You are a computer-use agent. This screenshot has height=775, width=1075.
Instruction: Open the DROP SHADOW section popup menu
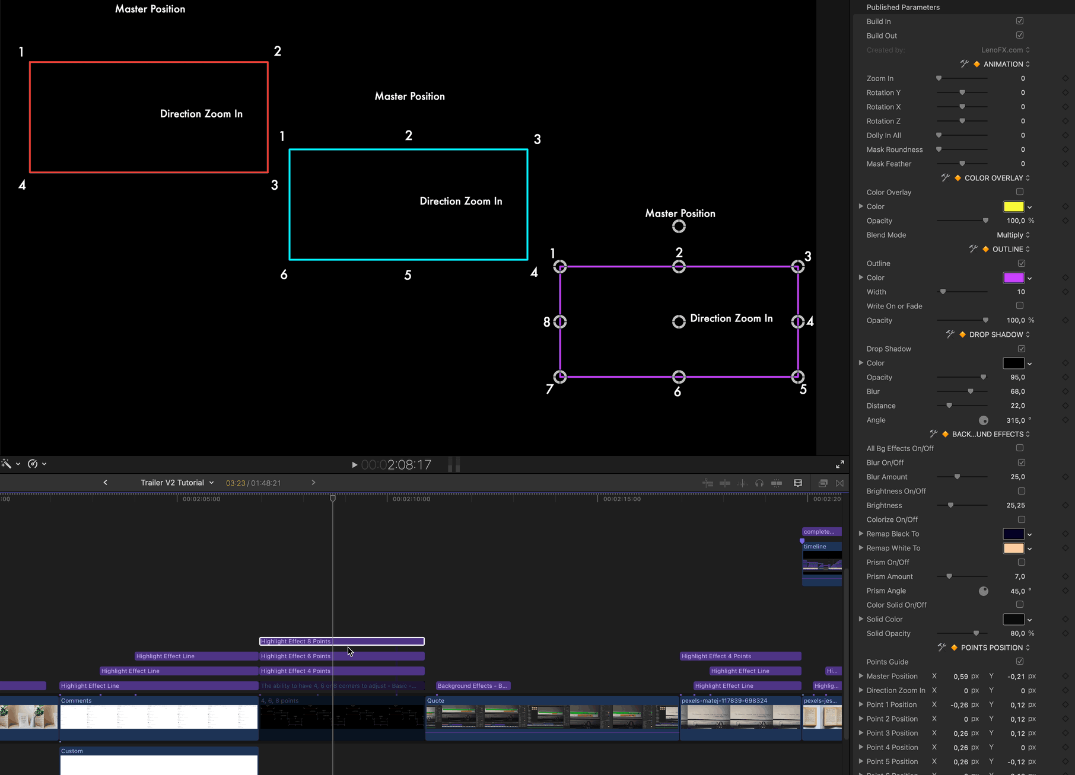pos(999,334)
